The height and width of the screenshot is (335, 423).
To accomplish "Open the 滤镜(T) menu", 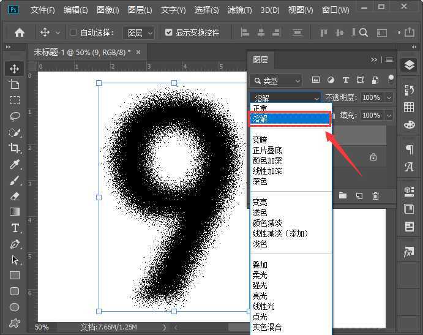I will 239,10.
